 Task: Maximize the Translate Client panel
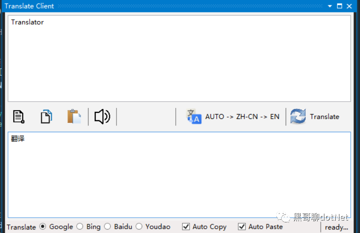pos(340,6)
